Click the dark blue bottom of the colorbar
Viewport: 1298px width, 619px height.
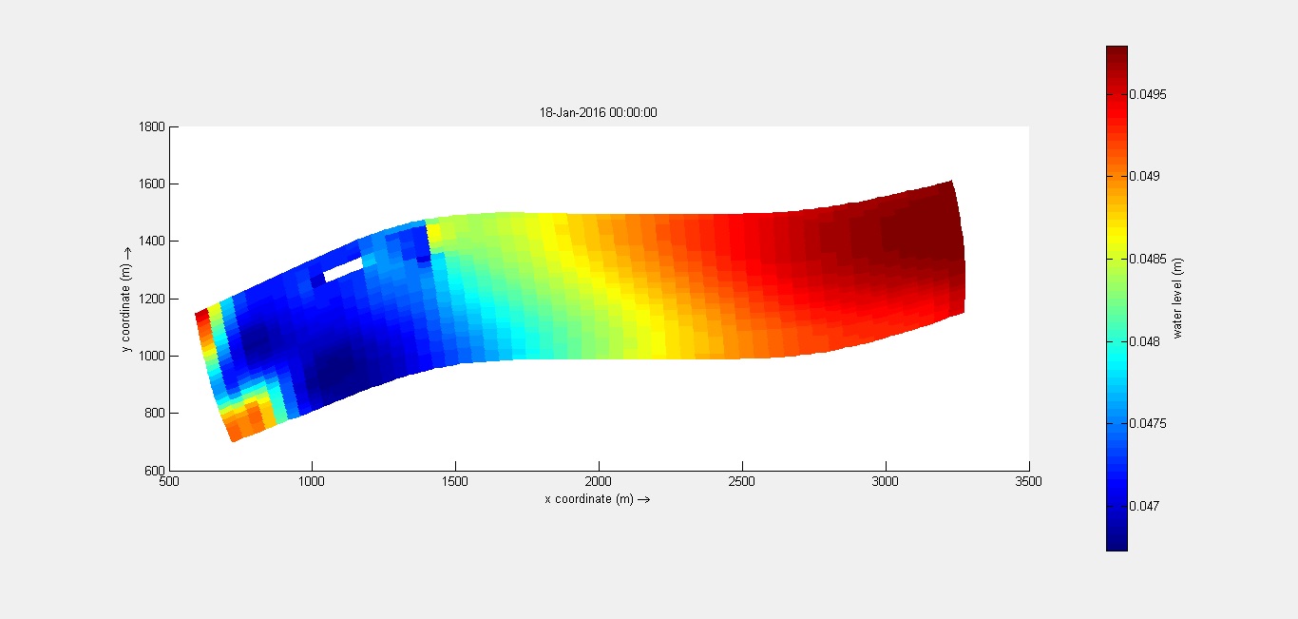(1117, 545)
